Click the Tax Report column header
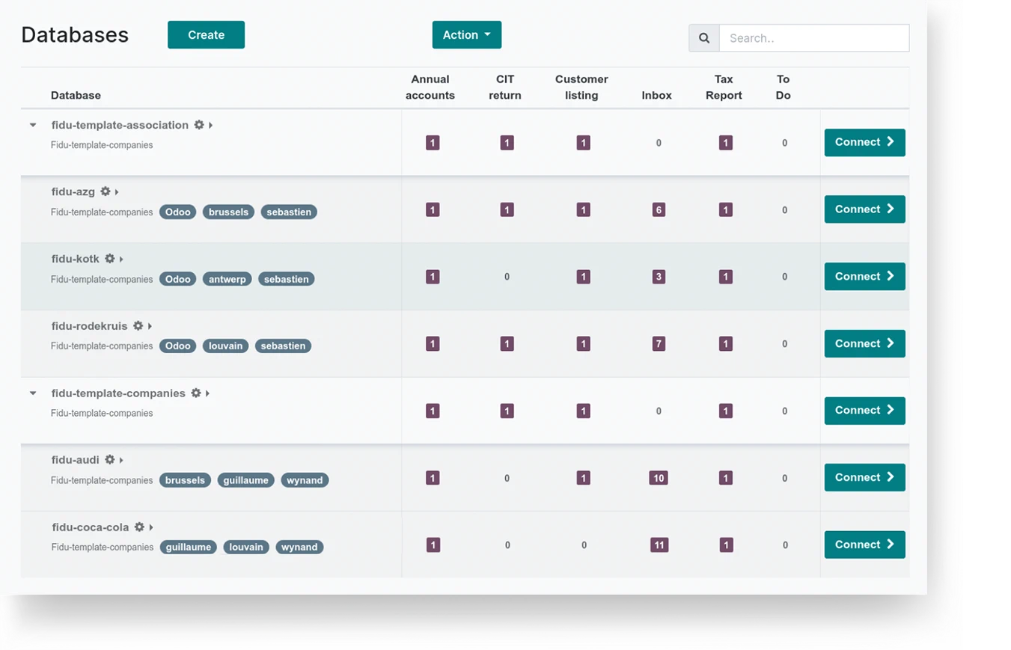 click(x=724, y=88)
